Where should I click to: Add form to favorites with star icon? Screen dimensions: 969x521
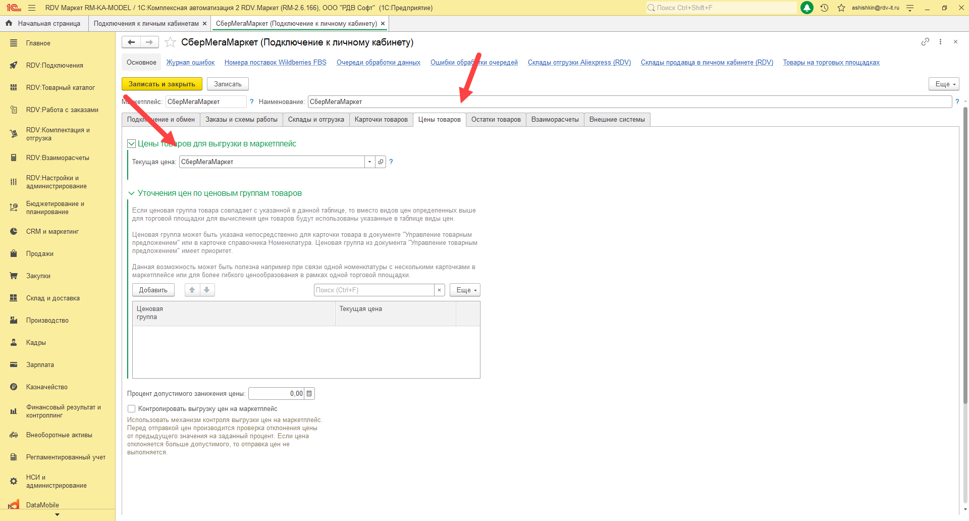click(171, 42)
